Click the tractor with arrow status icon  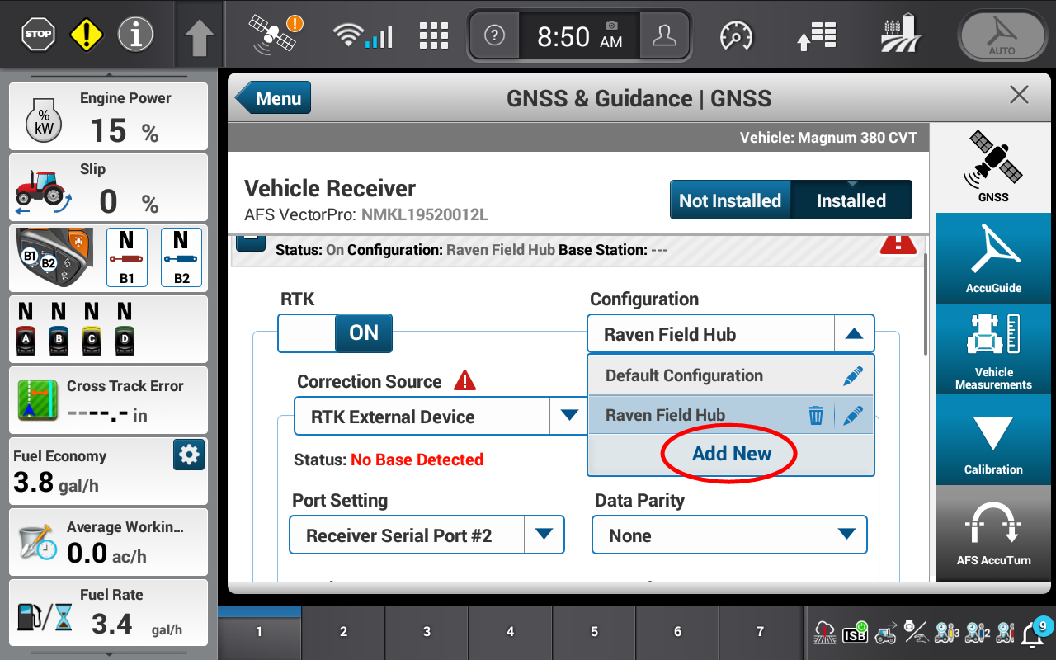click(886, 633)
